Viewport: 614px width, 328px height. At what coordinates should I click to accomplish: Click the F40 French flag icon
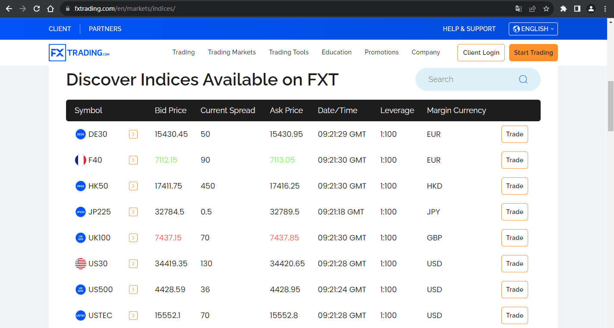[x=81, y=160]
